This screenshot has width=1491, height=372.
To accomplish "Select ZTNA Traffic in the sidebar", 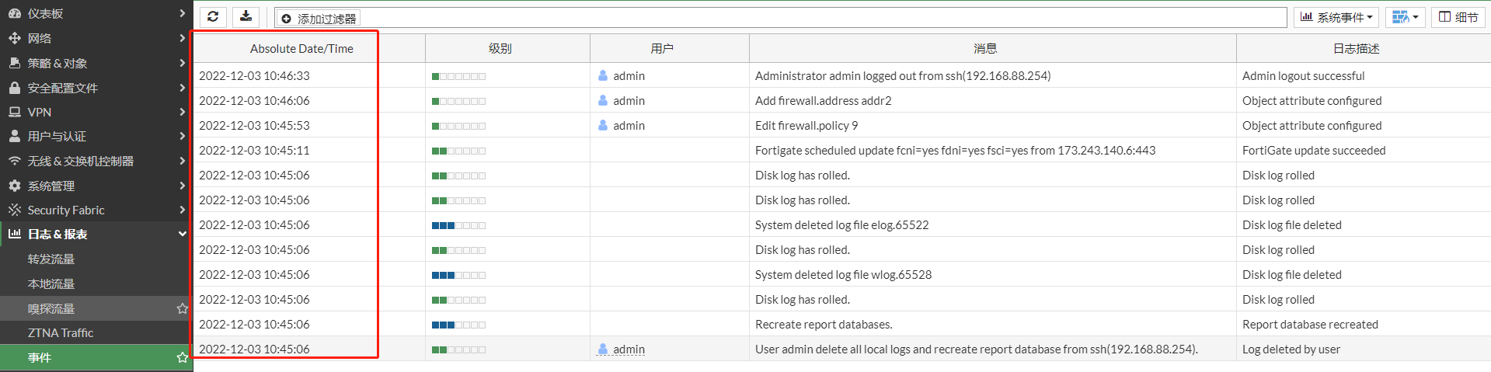I will coord(61,332).
